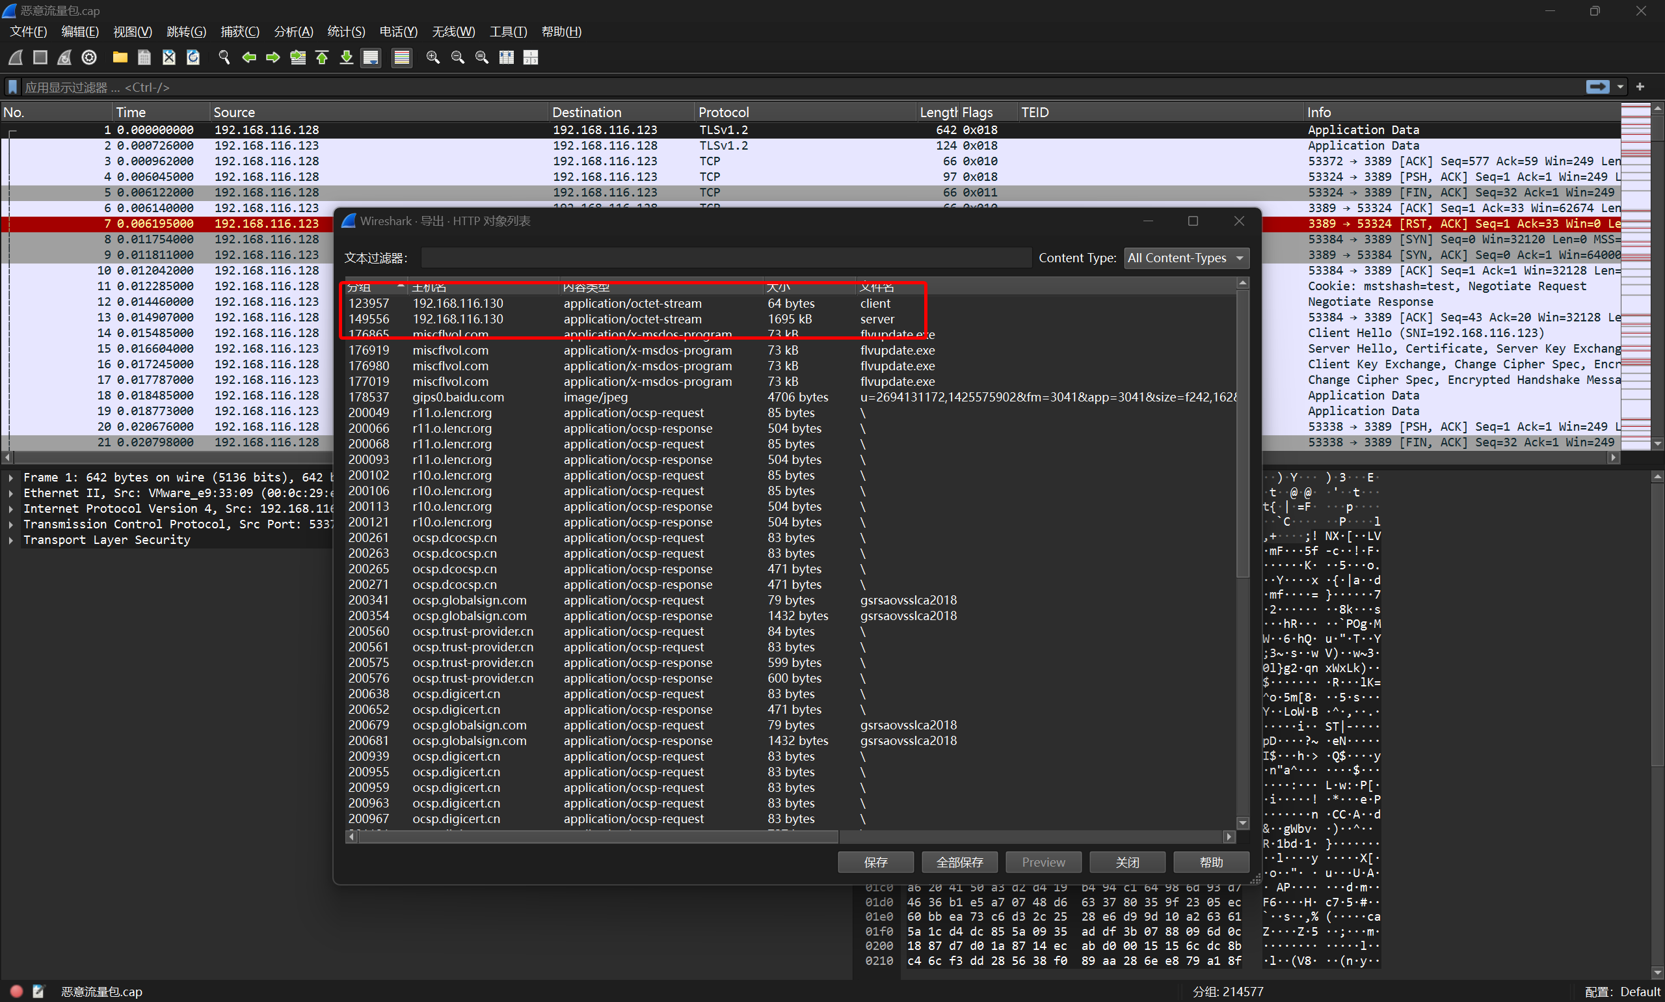This screenshot has height=1002, width=1665.
Task: Save this capture file
Action: tap(144, 57)
